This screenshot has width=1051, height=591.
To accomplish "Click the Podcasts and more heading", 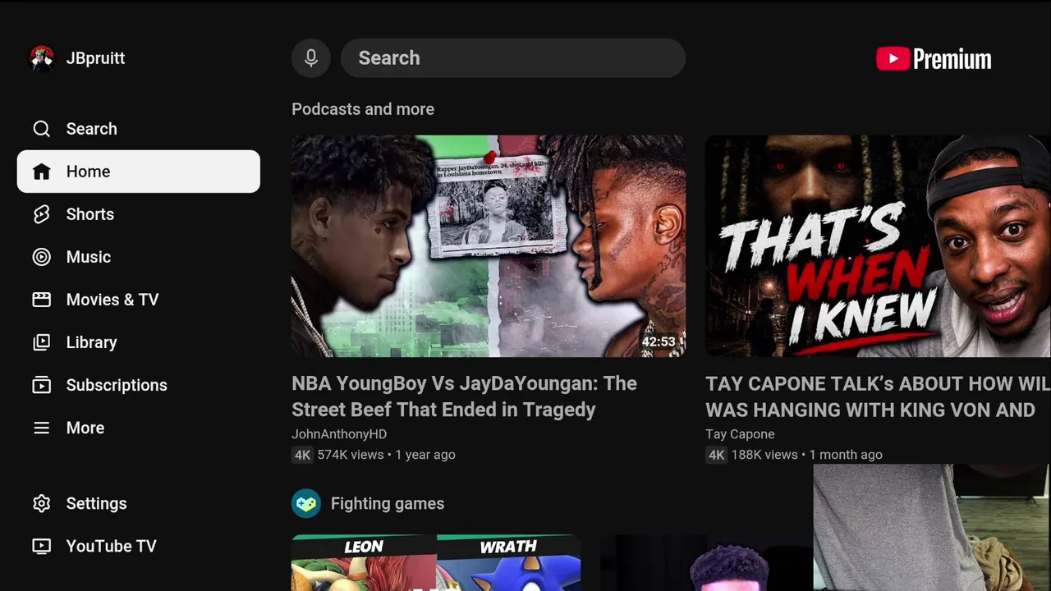I will tap(363, 109).
